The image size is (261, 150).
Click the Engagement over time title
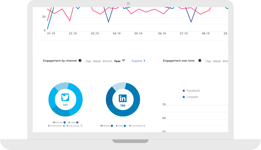pyautogui.click(x=179, y=60)
